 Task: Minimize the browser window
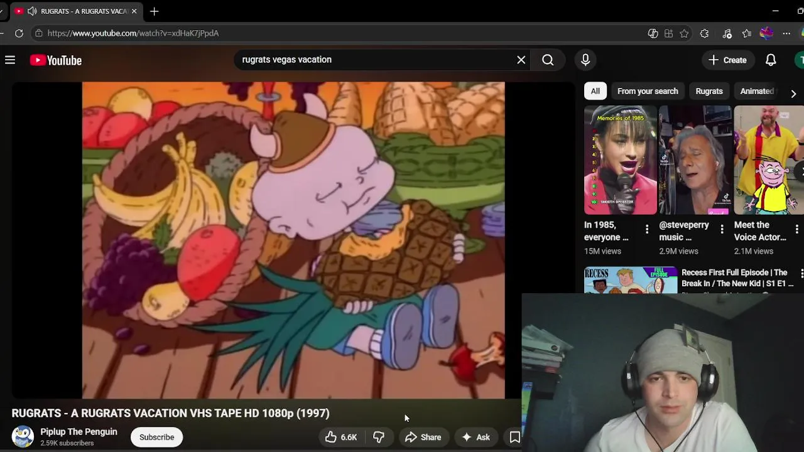click(775, 11)
